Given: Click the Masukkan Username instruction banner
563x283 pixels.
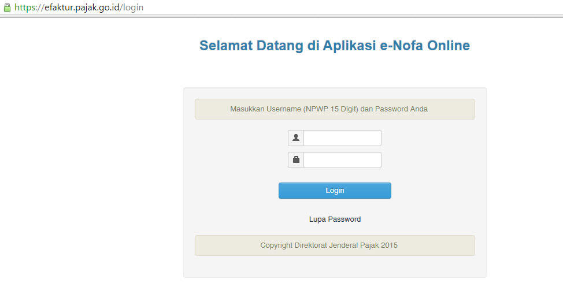Looking at the screenshot, I should point(335,109).
